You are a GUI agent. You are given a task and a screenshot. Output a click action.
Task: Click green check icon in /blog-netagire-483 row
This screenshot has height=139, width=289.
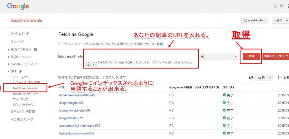point(224,103)
